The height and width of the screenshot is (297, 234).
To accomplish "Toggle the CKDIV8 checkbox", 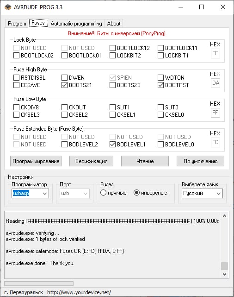I will coord(17,107).
